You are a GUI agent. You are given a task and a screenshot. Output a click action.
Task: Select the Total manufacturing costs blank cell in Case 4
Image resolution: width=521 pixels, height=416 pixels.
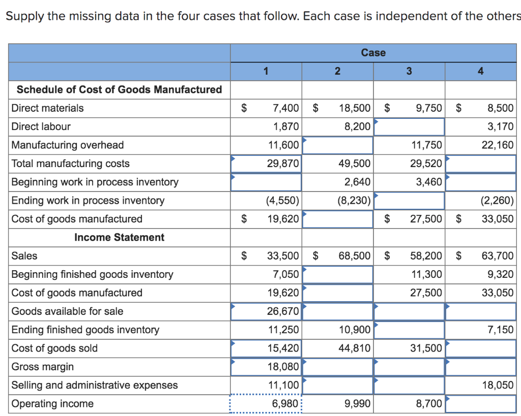[481, 163]
